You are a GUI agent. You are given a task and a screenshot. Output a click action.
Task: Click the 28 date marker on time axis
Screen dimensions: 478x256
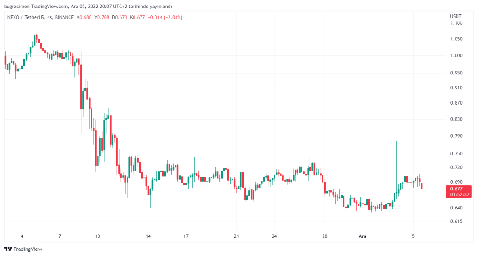tap(324, 236)
